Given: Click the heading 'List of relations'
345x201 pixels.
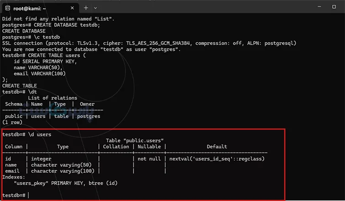Looking at the screenshot, I should click(x=53, y=98).
